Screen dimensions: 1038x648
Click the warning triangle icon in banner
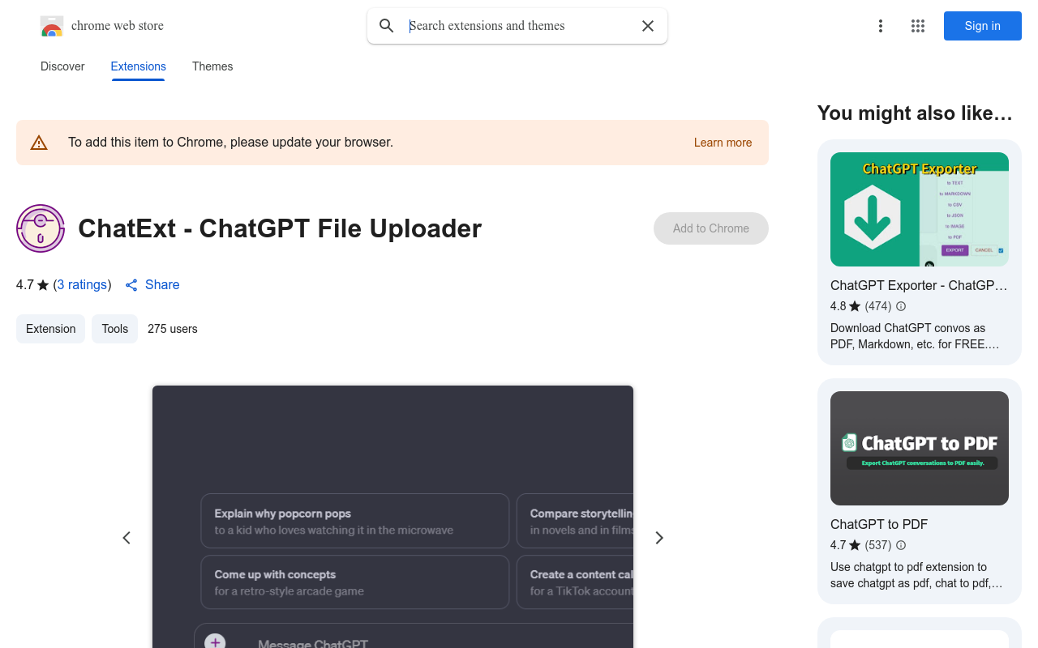pos(39,143)
